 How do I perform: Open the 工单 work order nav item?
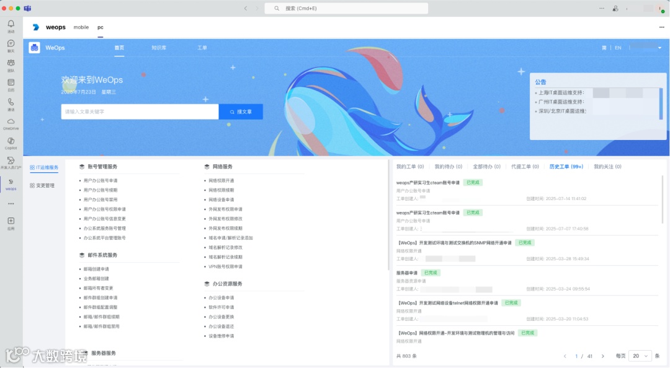[202, 47]
